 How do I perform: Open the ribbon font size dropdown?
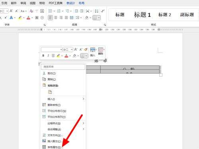[x=7, y=11]
